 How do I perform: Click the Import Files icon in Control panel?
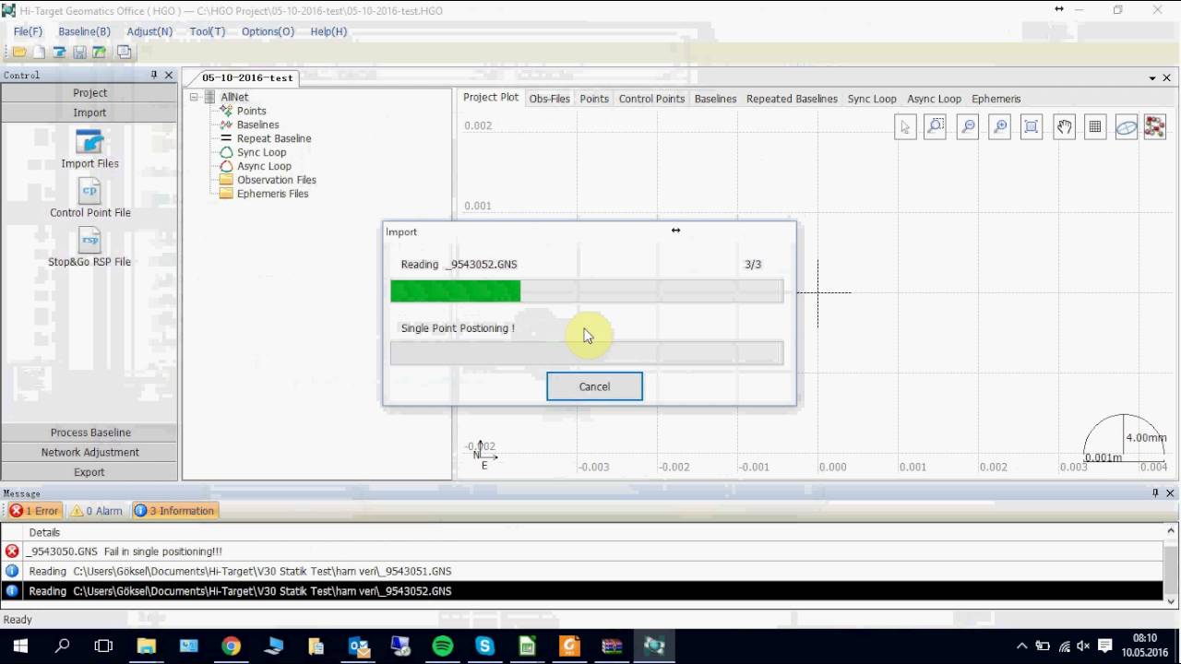(89, 149)
